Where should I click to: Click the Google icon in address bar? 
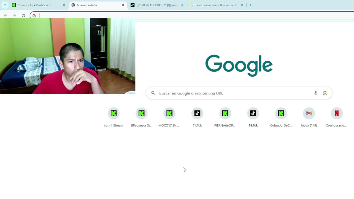tap(34, 16)
